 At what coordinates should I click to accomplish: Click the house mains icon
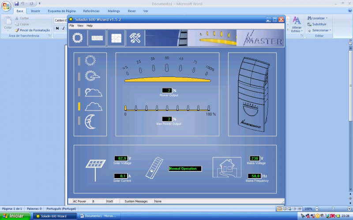pos(227,167)
